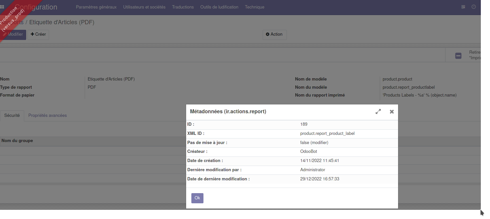The width and height of the screenshot is (490, 219).
Task: Switch to the Propriétés avancées tab
Action: tap(47, 115)
